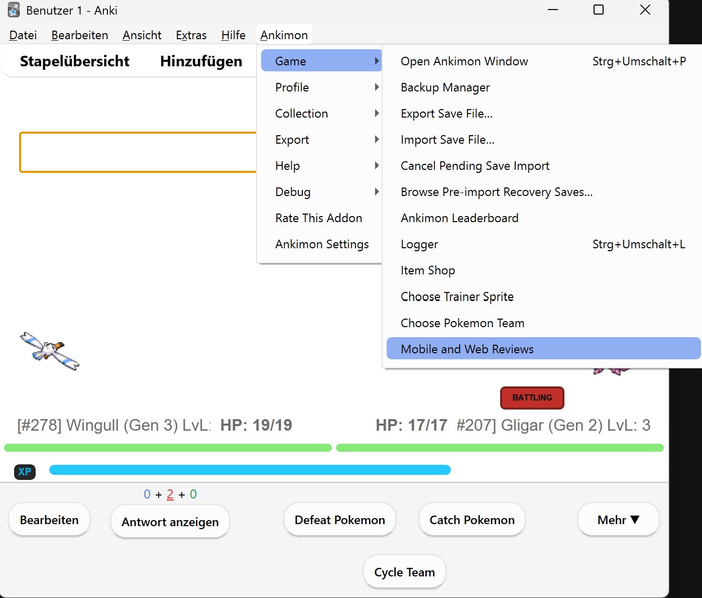Click the Wingull pokemon sprite

click(50, 351)
